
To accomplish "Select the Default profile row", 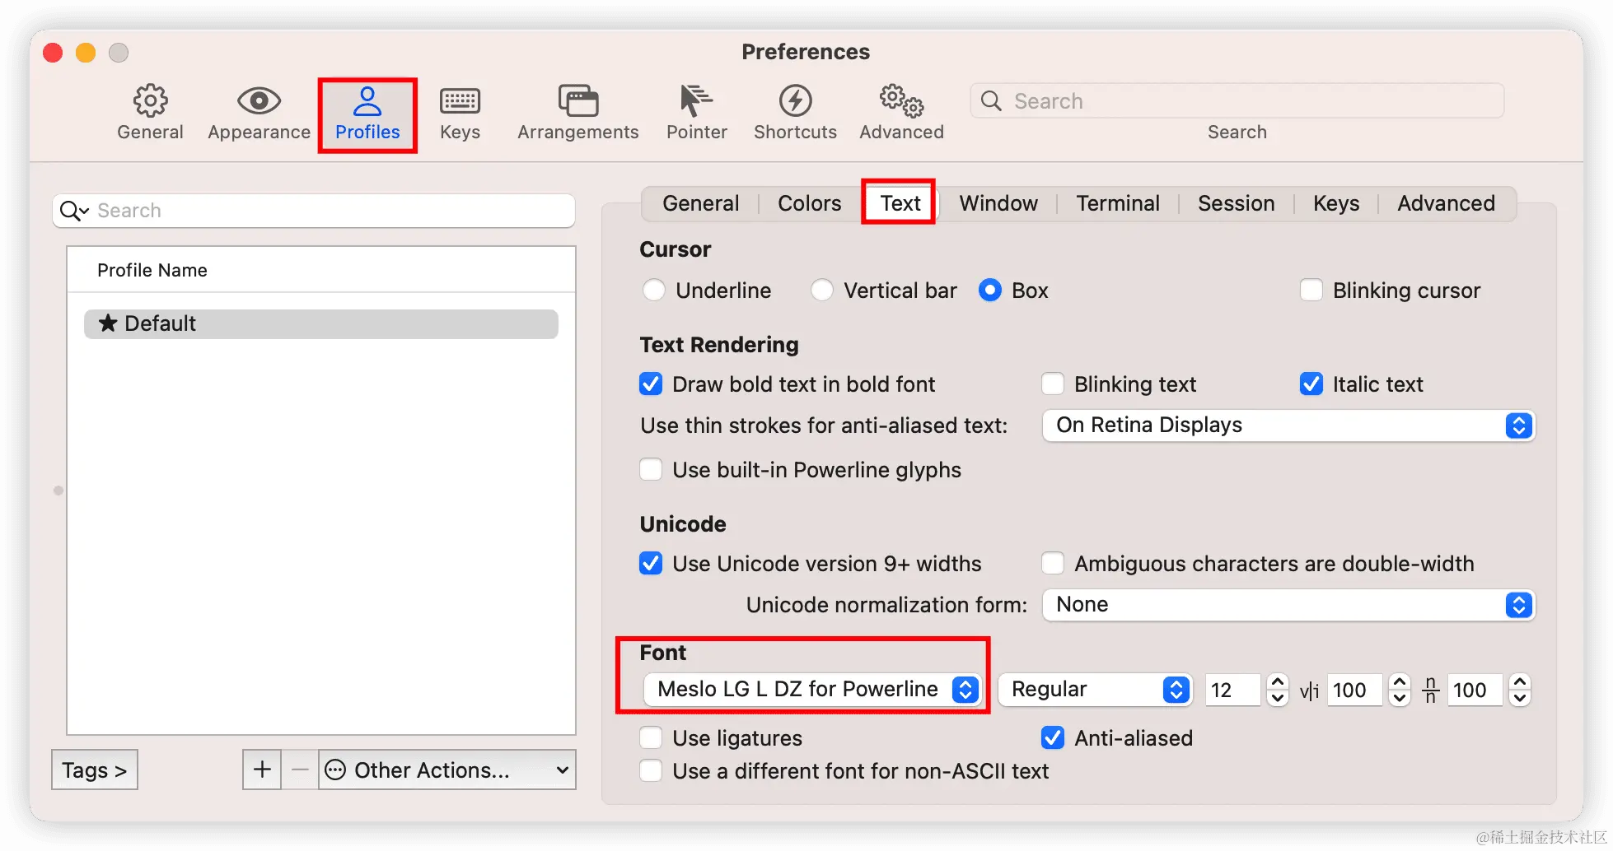I will [321, 323].
